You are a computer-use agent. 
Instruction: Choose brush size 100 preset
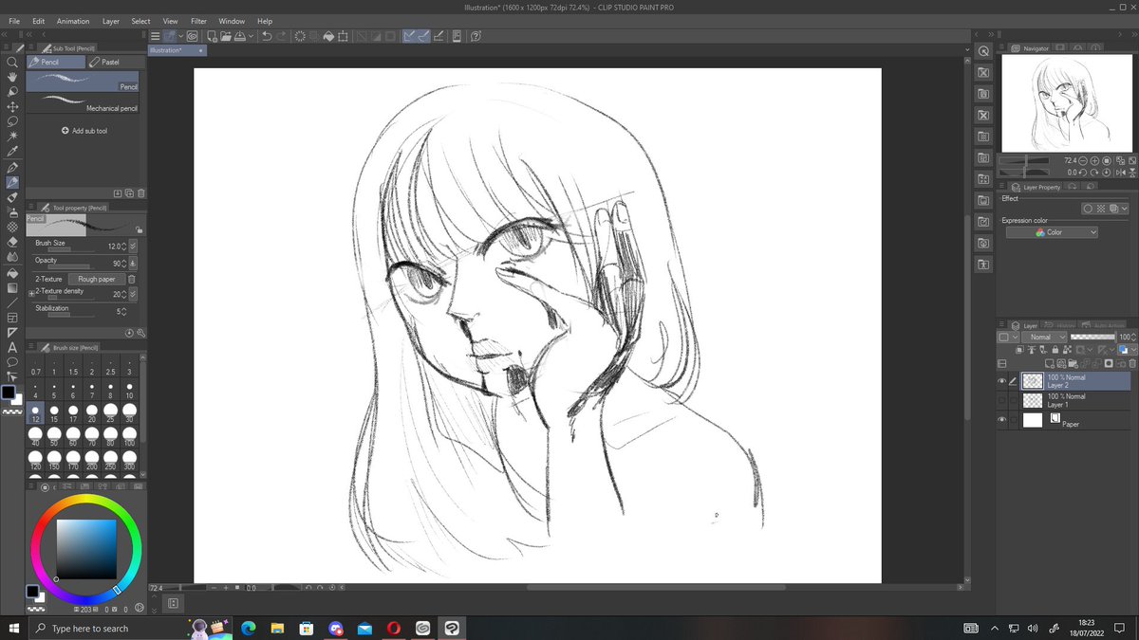coord(129,437)
